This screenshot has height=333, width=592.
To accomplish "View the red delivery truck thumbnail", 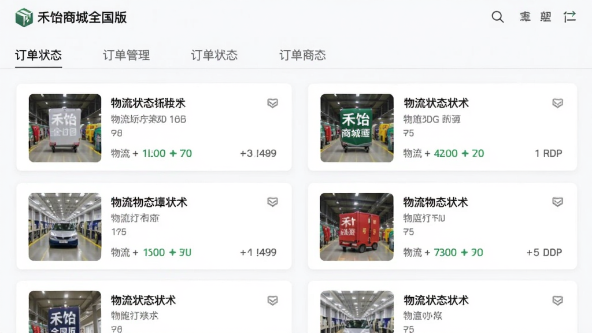I will pyautogui.click(x=357, y=227).
